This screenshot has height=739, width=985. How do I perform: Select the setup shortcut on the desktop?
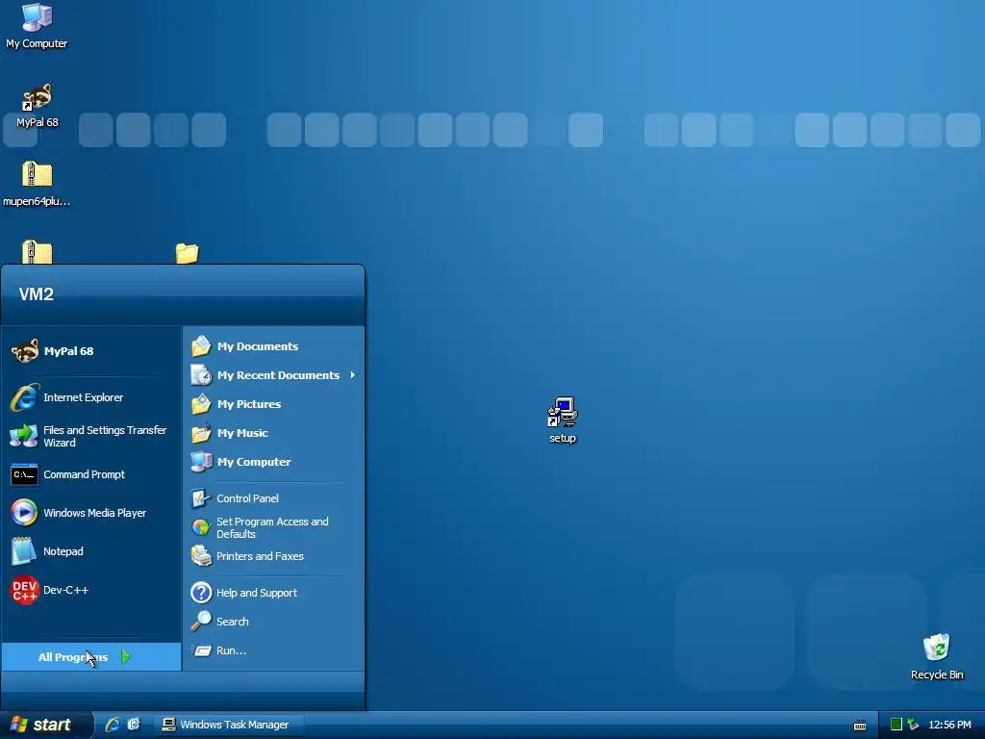click(562, 420)
